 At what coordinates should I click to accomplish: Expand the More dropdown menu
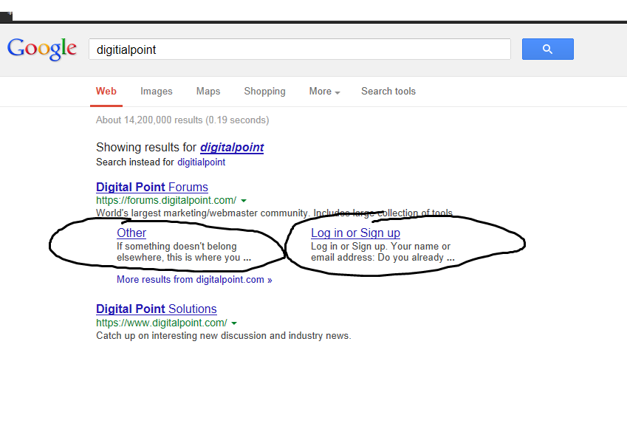coord(324,91)
